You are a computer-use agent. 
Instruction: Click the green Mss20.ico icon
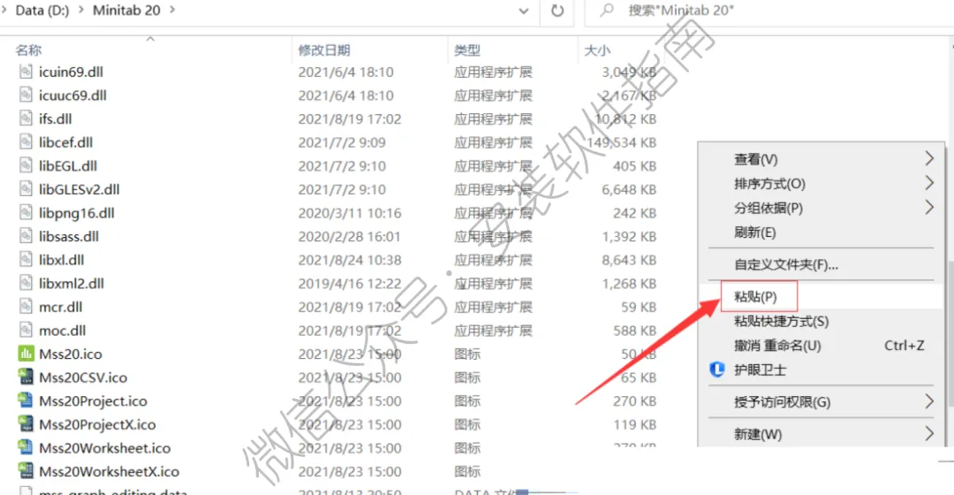tap(26, 354)
